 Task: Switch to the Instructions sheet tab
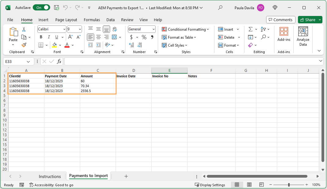coord(50,176)
